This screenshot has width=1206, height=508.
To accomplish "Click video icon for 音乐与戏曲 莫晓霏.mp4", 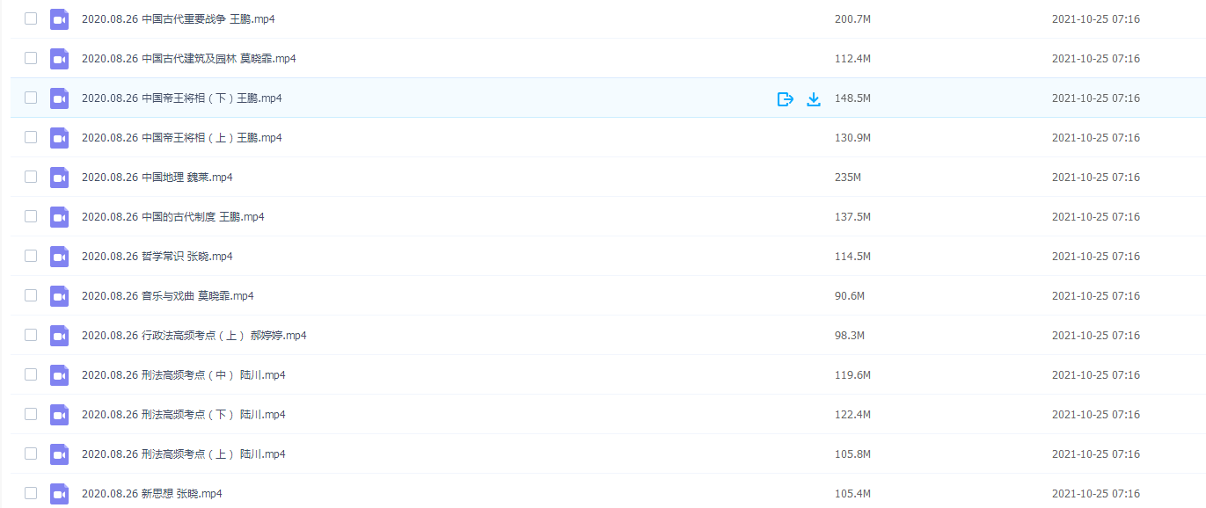I will point(59,296).
